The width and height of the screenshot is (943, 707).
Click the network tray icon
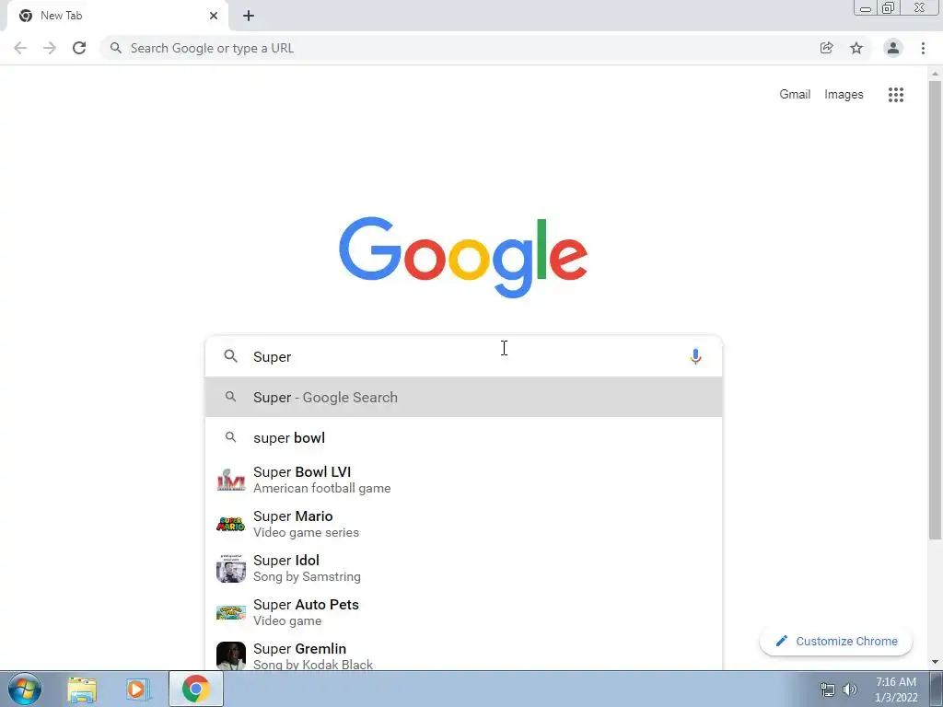point(828,690)
